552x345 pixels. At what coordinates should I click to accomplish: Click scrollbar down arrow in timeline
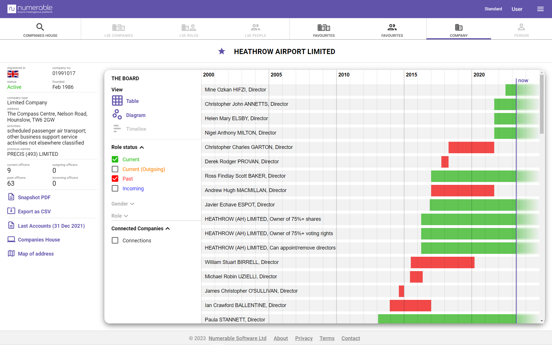tap(542, 321)
